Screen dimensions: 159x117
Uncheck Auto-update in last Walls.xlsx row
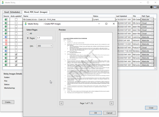click(16, 65)
